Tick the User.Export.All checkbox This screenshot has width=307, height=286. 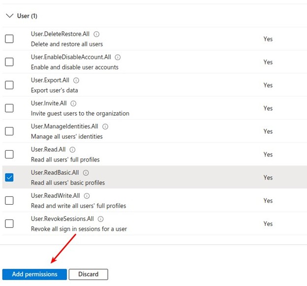(x=9, y=85)
